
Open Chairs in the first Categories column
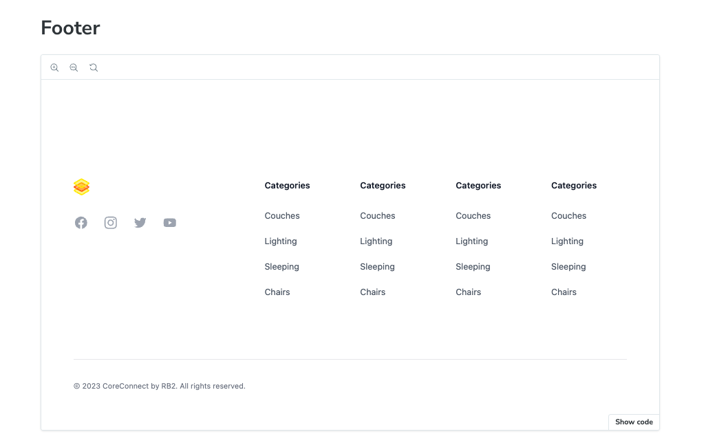pos(277,292)
